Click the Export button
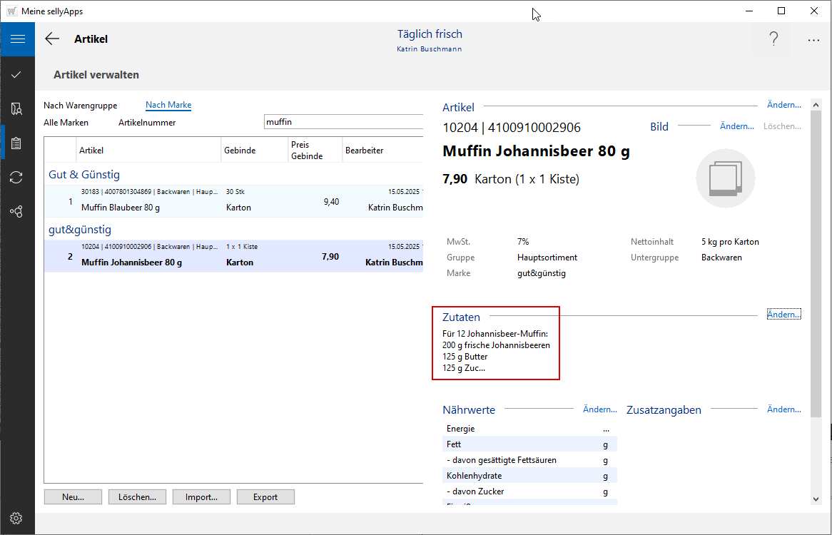The height and width of the screenshot is (535, 832). pos(265,497)
